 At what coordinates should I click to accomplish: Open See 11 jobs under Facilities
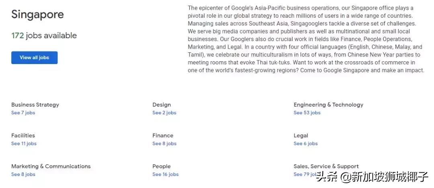[x=24, y=144]
